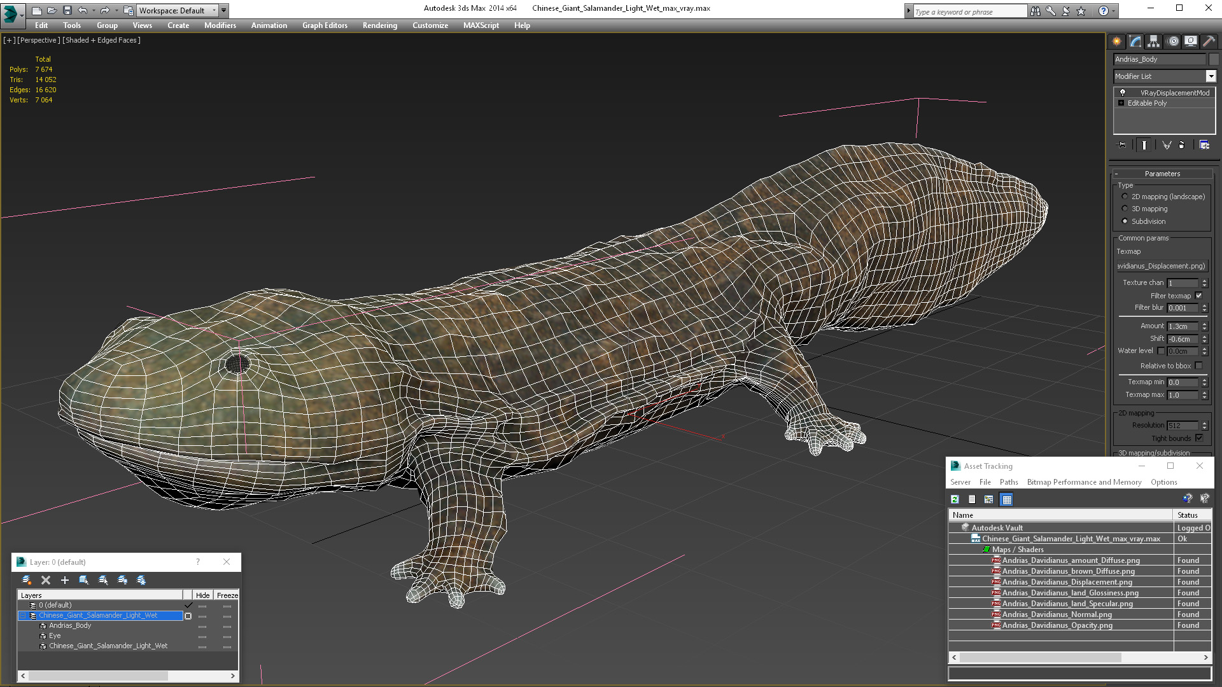Toggle Relative to bbox checkbox

pyautogui.click(x=1199, y=366)
